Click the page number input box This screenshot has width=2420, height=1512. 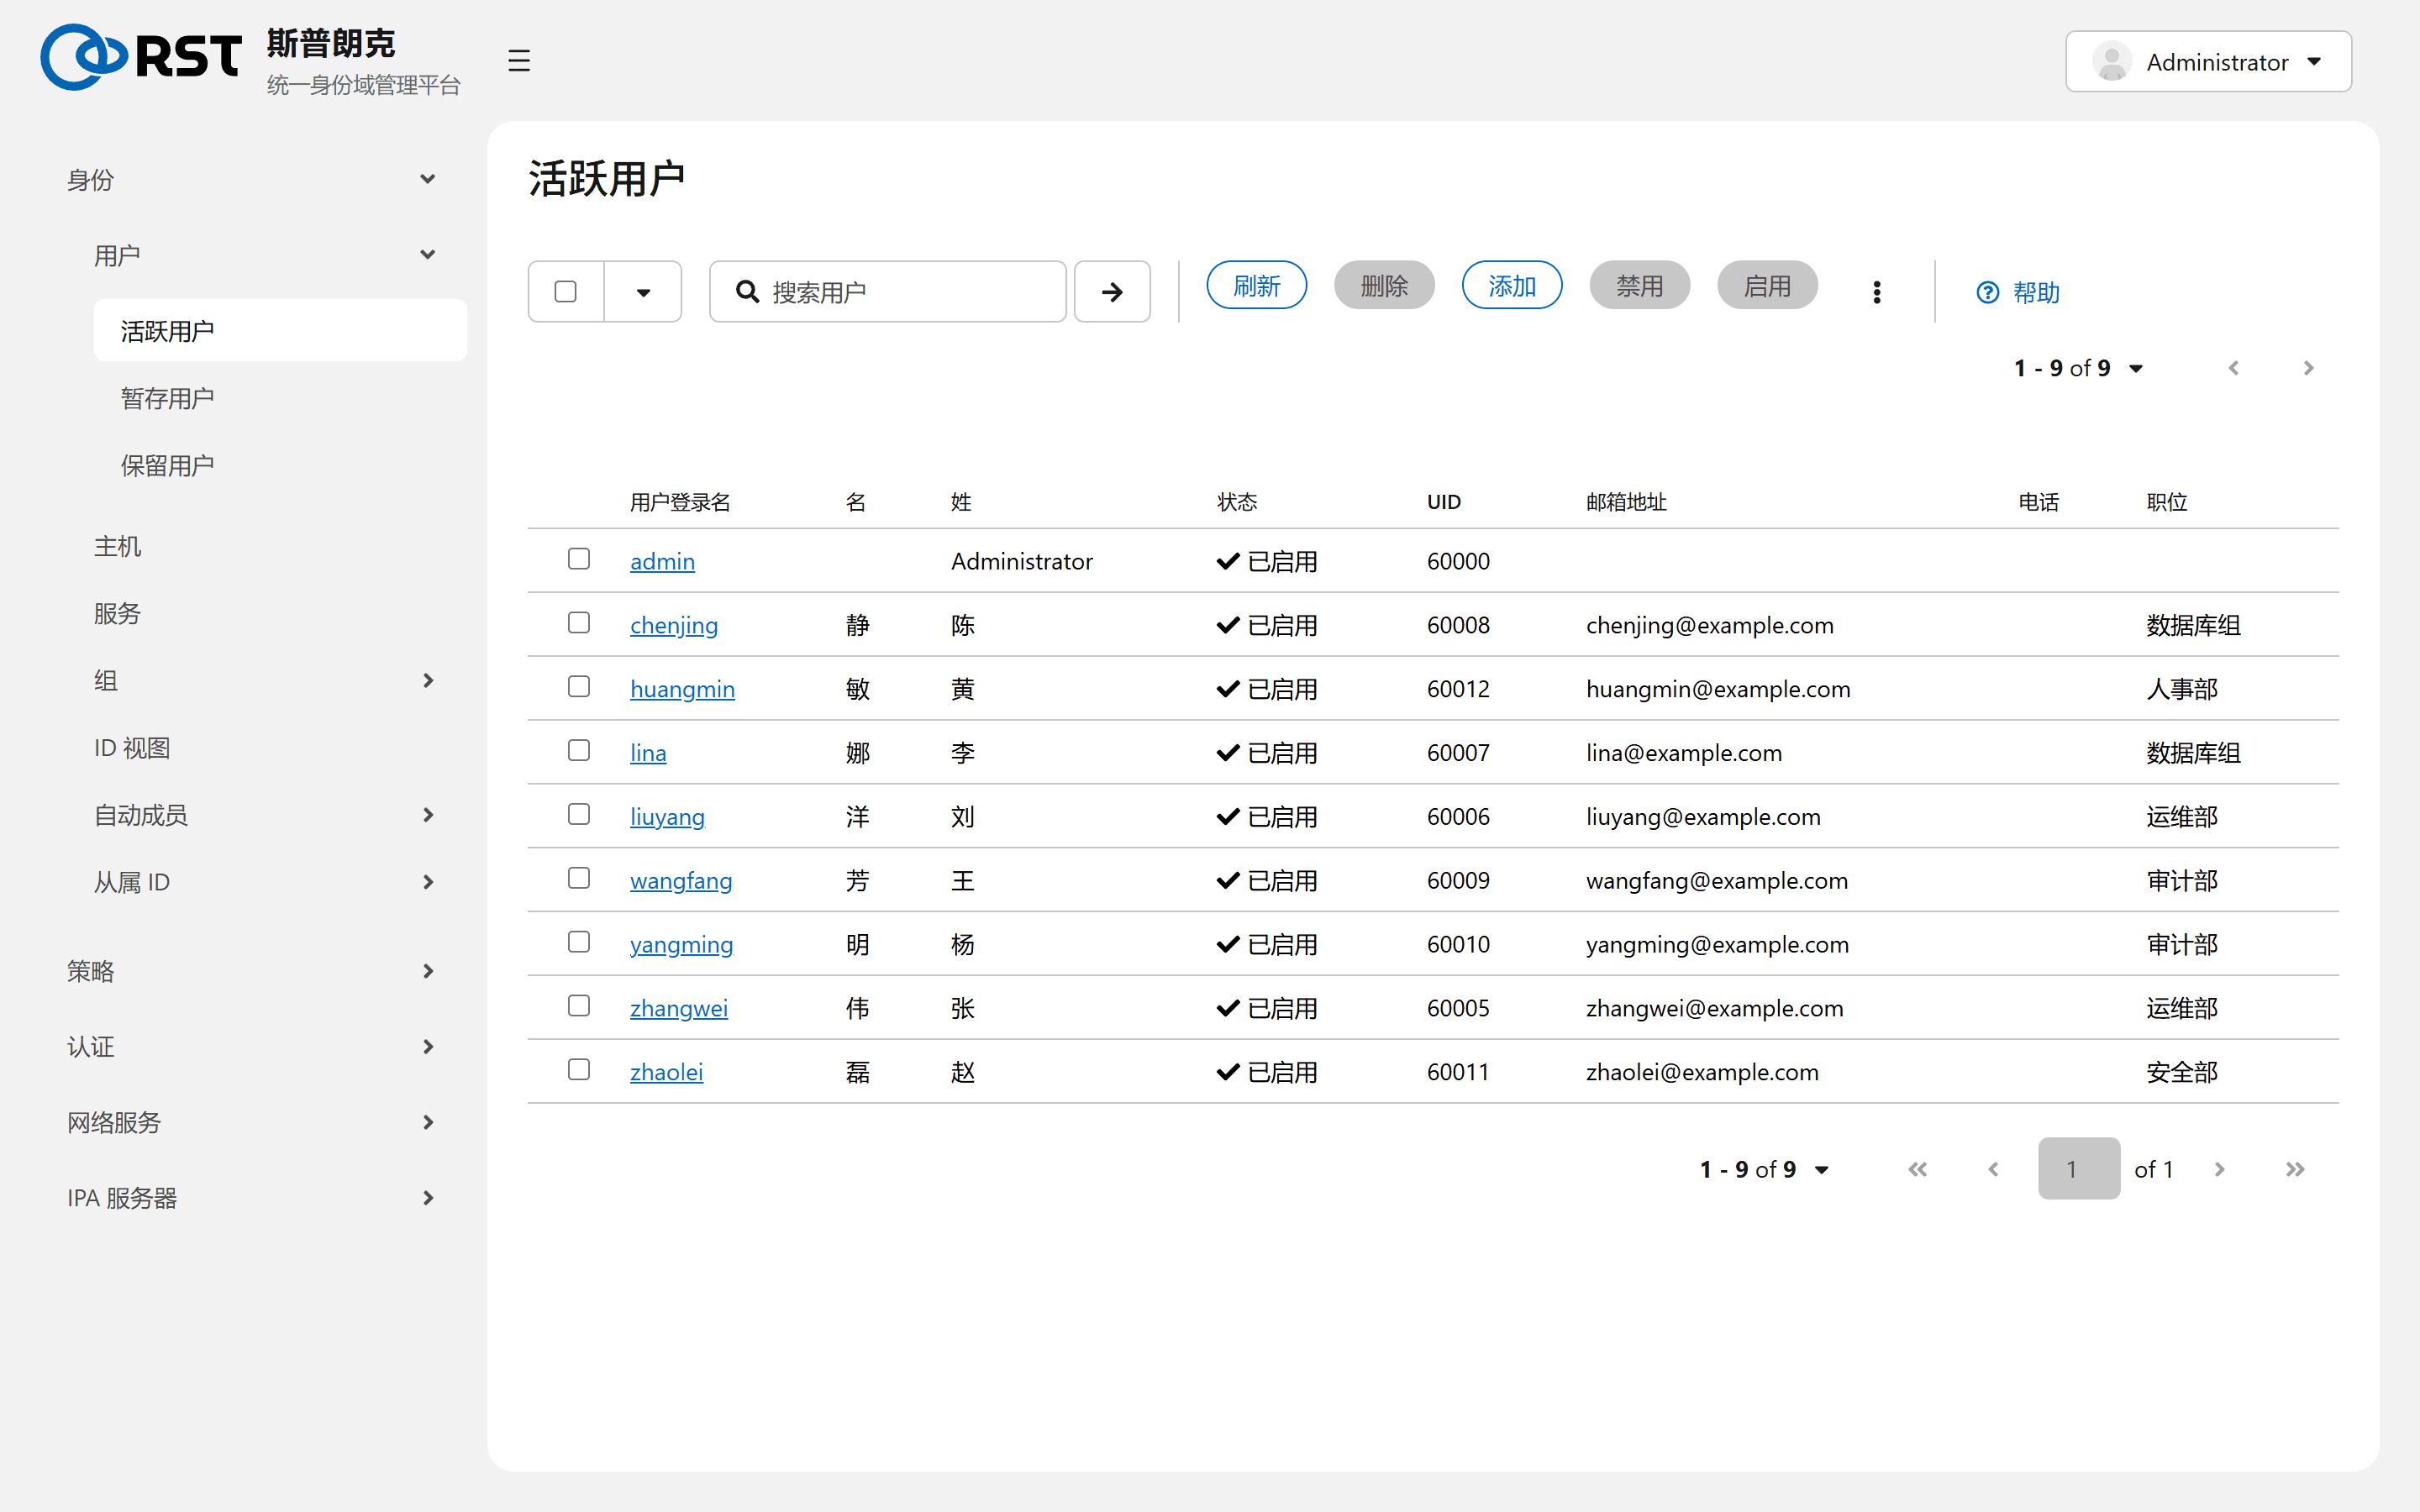coord(2078,1169)
